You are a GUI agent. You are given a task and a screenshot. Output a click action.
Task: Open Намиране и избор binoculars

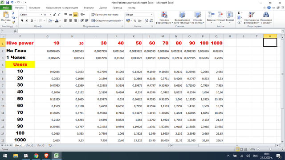tap(266, 18)
